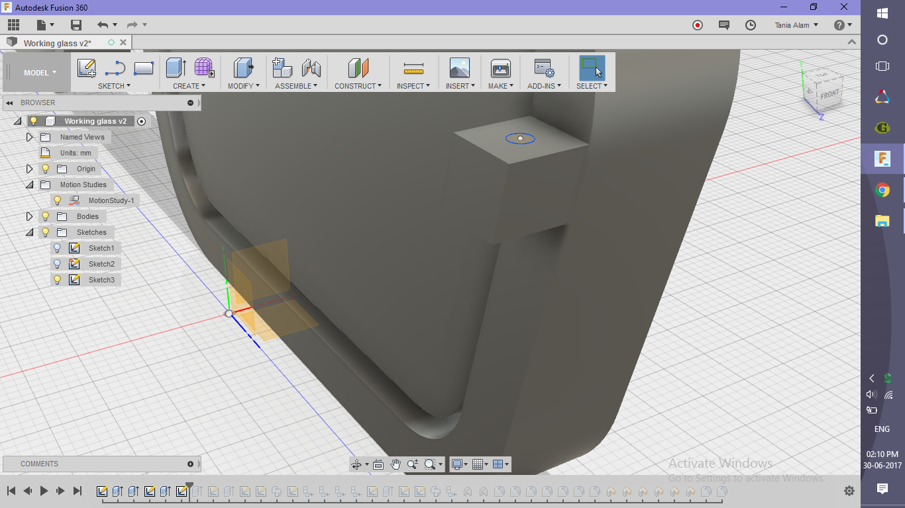
Task: Open timeline settings gear icon
Action: [x=849, y=491]
